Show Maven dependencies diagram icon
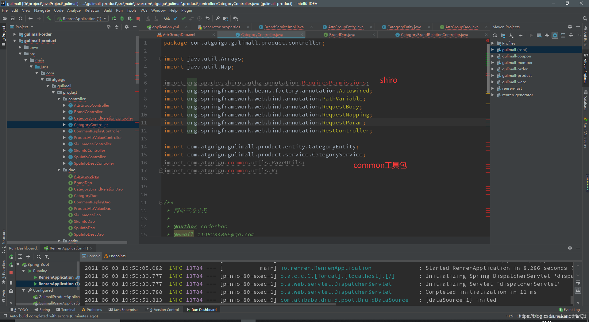 (x=563, y=35)
